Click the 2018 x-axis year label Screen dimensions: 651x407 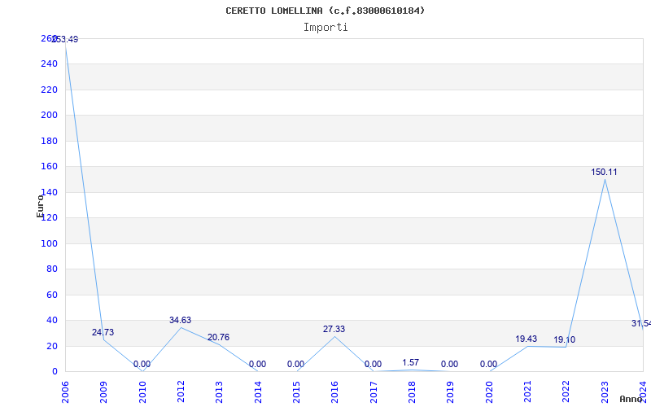tap(412, 392)
